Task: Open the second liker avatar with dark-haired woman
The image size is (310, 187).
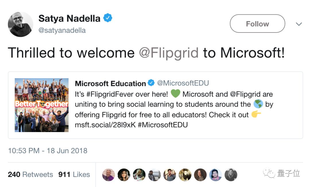Action: [x=124, y=175]
